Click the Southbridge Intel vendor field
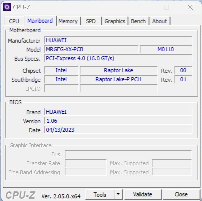Image resolution: width=202 pixels, height=201 pixels. coord(61,79)
